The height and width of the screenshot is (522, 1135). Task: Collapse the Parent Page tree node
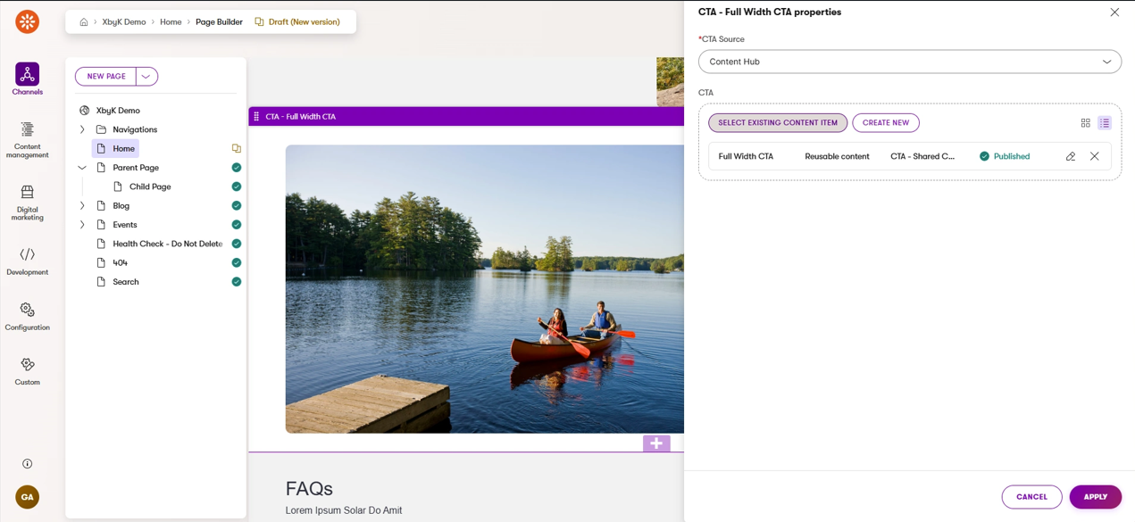tap(82, 168)
